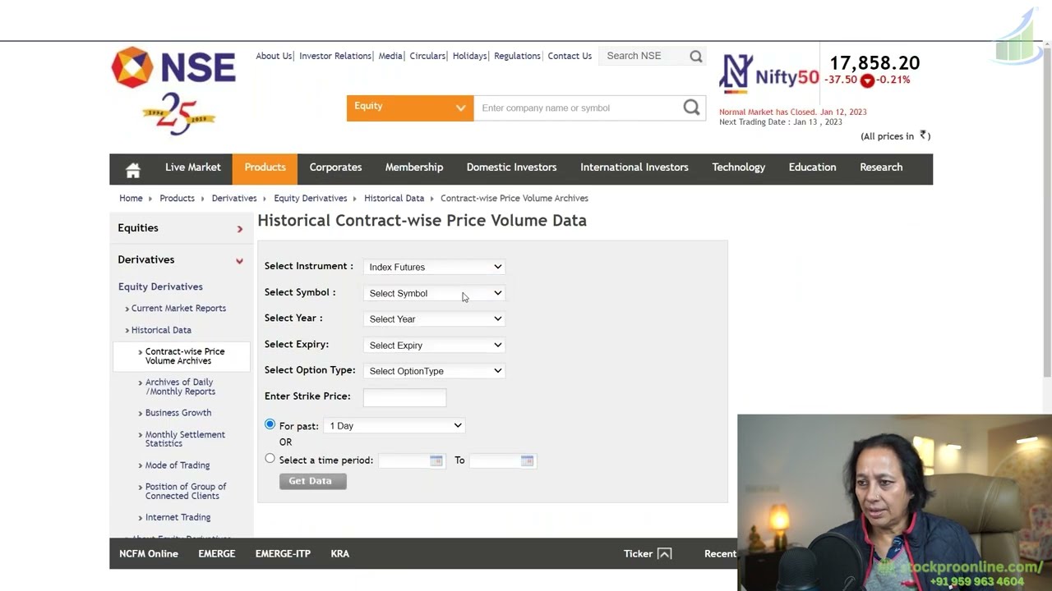
Task: Open the About Us link
Action: [x=274, y=56]
